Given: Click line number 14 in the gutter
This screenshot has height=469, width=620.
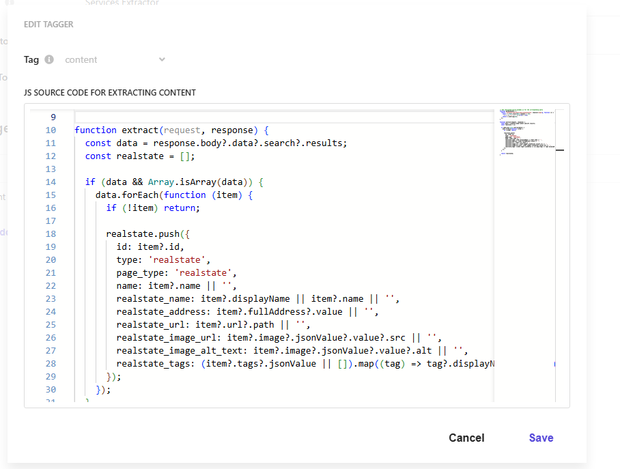Looking at the screenshot, I should point(51,182).
